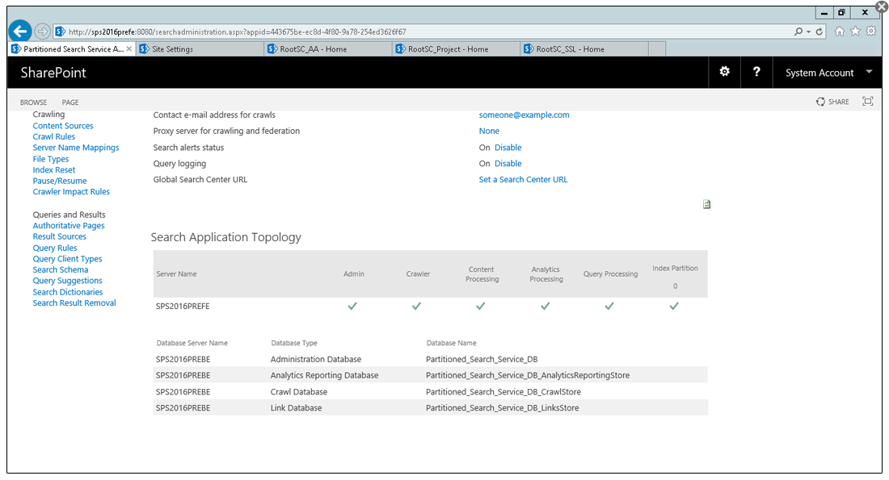889x480 pixels.
Task: Click the Crawl Database type cell
Action: click(x=299, y=392)
